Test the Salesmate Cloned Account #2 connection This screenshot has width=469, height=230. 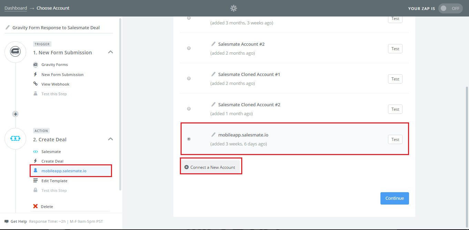(x=395, y=109)
